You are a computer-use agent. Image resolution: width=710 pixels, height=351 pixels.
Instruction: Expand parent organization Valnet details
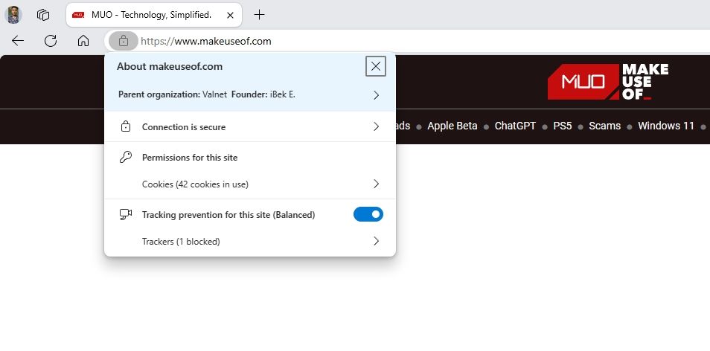pyautogui.click(x=376, y=95)
